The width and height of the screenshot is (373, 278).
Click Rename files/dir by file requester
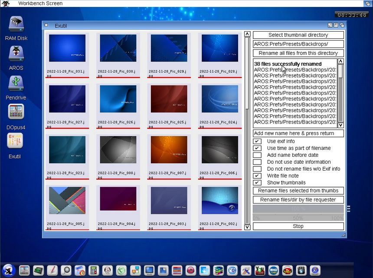[298, 200]
